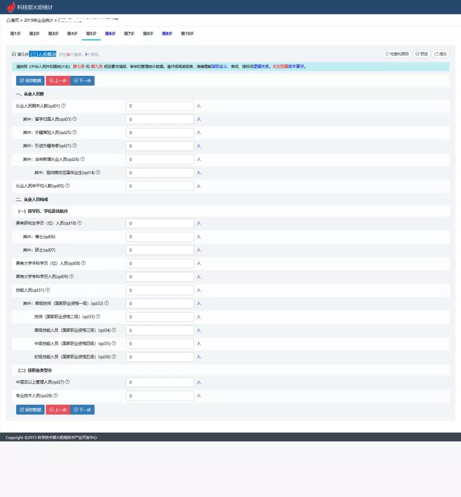The height and width of the screenshot is (497, 461).
Task: Click the home icon in the breadcrumb
Action: click(9, 20)
